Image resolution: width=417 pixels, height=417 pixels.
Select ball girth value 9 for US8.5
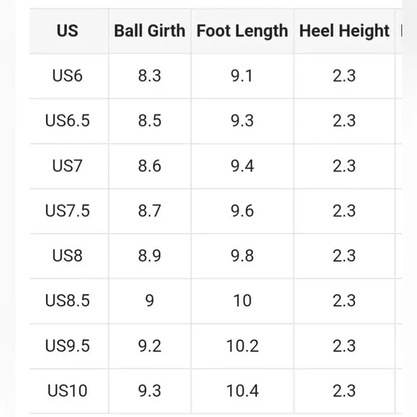pos(150,301)
